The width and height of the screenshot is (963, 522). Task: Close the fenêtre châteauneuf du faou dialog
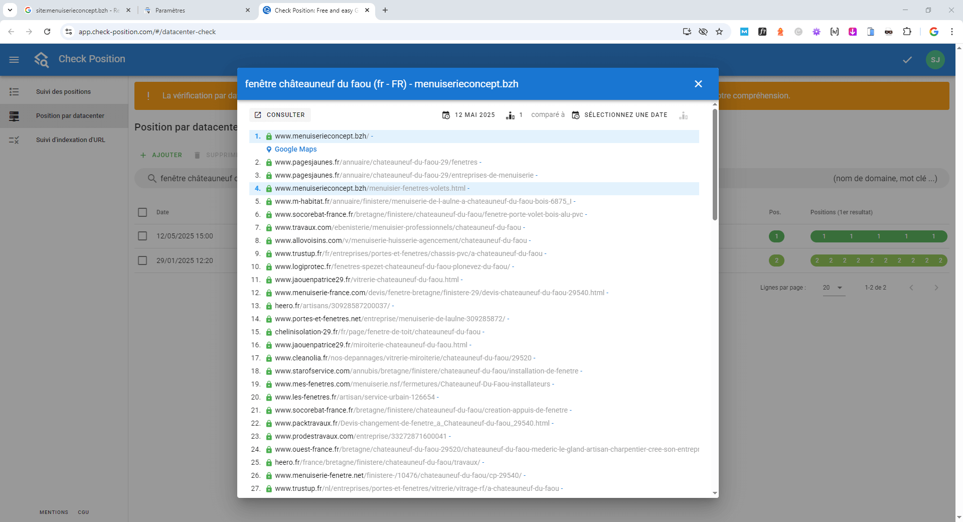tap(698, 84)
